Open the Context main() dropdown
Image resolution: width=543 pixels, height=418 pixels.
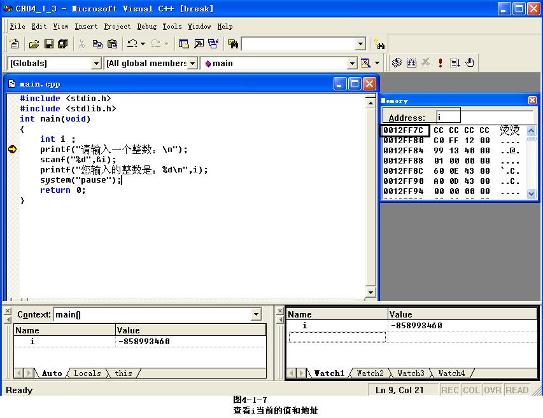coord(256,314)
